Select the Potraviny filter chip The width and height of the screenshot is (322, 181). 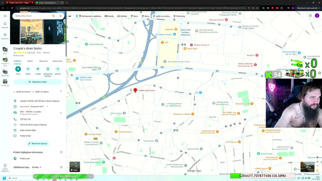(x=179, y=16)
